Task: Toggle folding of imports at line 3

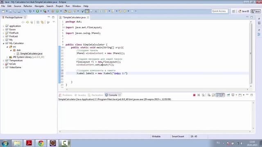Action: tap(65, 27)
